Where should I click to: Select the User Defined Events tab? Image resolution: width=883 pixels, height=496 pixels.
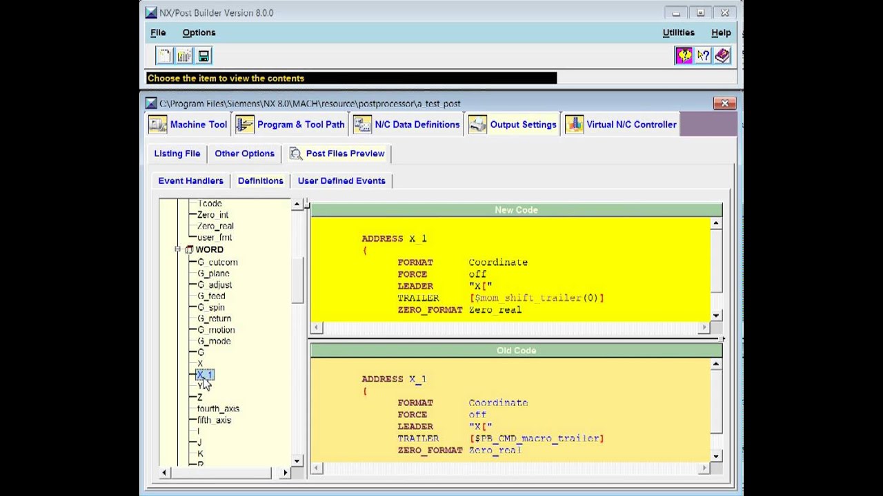pos(341,180)
